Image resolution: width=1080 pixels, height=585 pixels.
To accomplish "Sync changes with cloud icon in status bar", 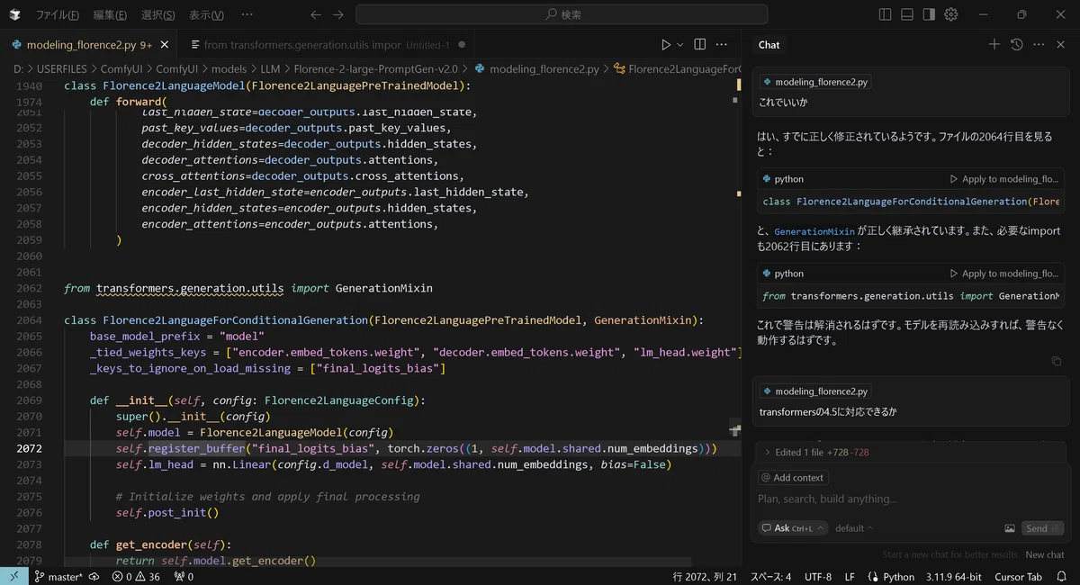I will click(x=94, y=577).
